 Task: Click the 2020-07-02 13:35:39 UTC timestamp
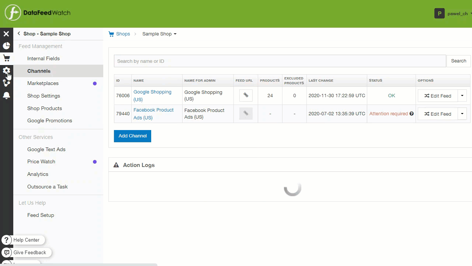pyautogui.click(x=337, y=114)
